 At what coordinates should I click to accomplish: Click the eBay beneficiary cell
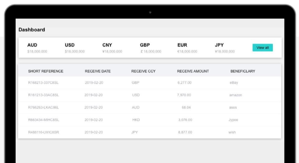(x=234, y=83)
